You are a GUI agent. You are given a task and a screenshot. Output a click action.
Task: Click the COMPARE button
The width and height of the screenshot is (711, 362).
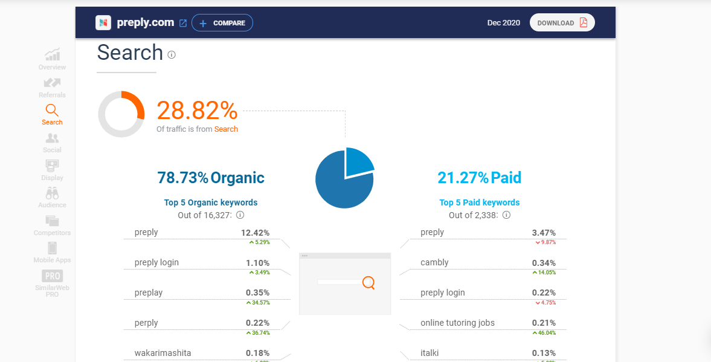tap(222, 23)
